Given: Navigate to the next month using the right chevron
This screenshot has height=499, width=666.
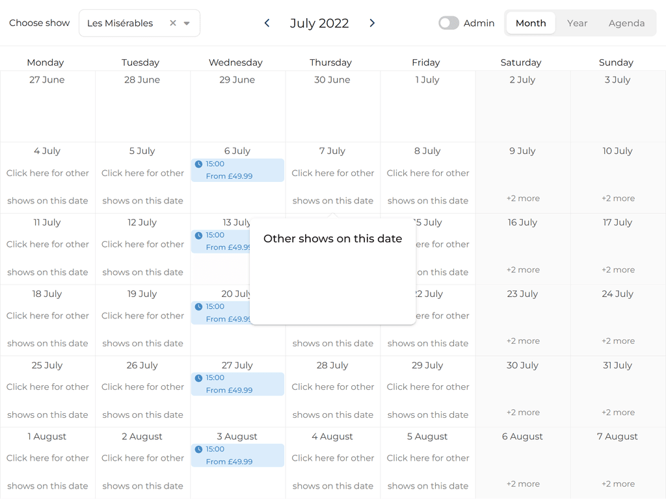Looking at the screenshot, I should point(372,22).
